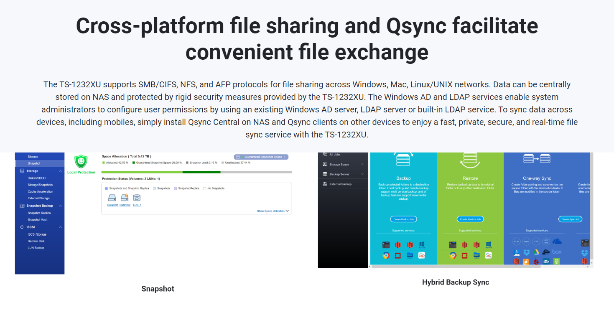Click the NAS device icon under Restore services
Screen dimensions: 614x310
tap(453, 245)
